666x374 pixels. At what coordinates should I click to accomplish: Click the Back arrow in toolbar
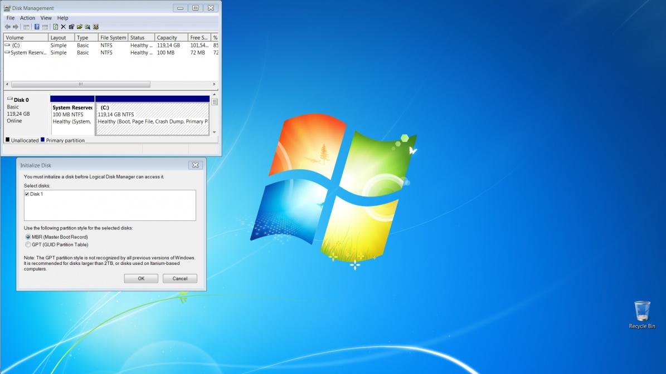pyautogui.click(x=8, y=27)
